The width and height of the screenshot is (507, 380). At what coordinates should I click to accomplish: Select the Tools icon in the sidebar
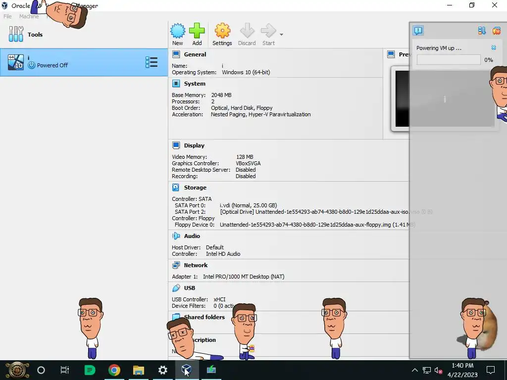click(x=16, y=34)
